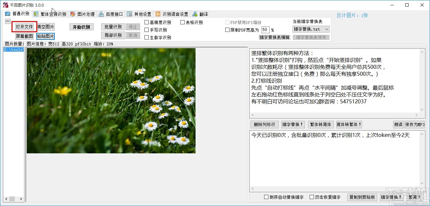Click the 错字替换表编辑 button
The height and width of the screenshot is (206, 430).
click(274, 37)
